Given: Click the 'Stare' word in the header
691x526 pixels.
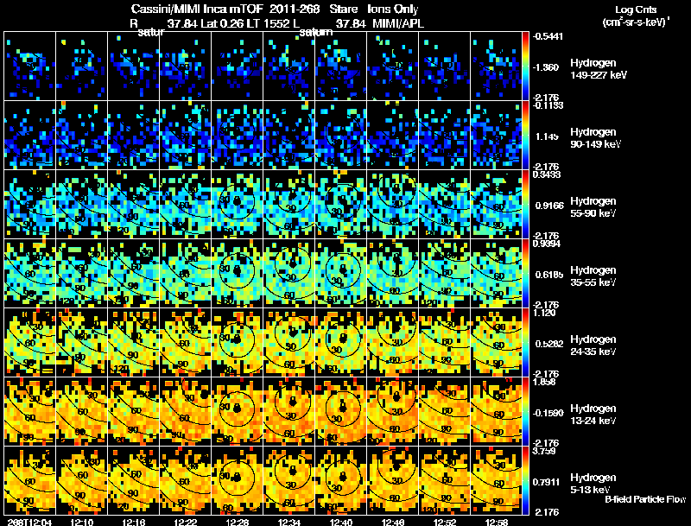Looking at the screenshot, I should click(x=344, y=9).
